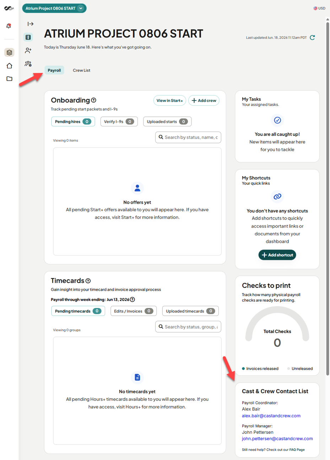Email john.pettersen@castandcrew.com
Image resolution: width=330 pixels, height=460 pixels.
point(277,439)
